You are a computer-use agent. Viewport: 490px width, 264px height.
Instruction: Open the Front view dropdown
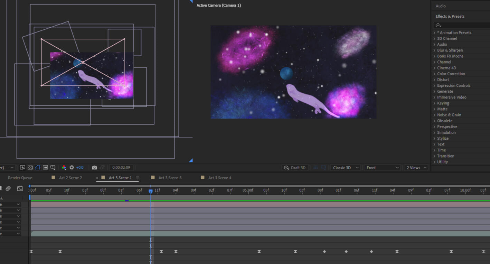coord(382,168)
